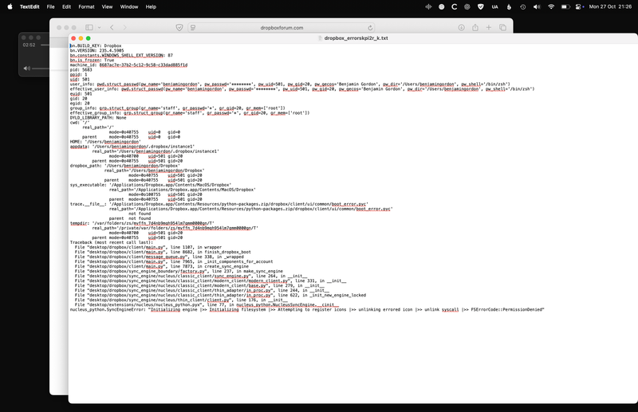
Task: Click page settings icon in Safari address bar
Action: [193, 28]
